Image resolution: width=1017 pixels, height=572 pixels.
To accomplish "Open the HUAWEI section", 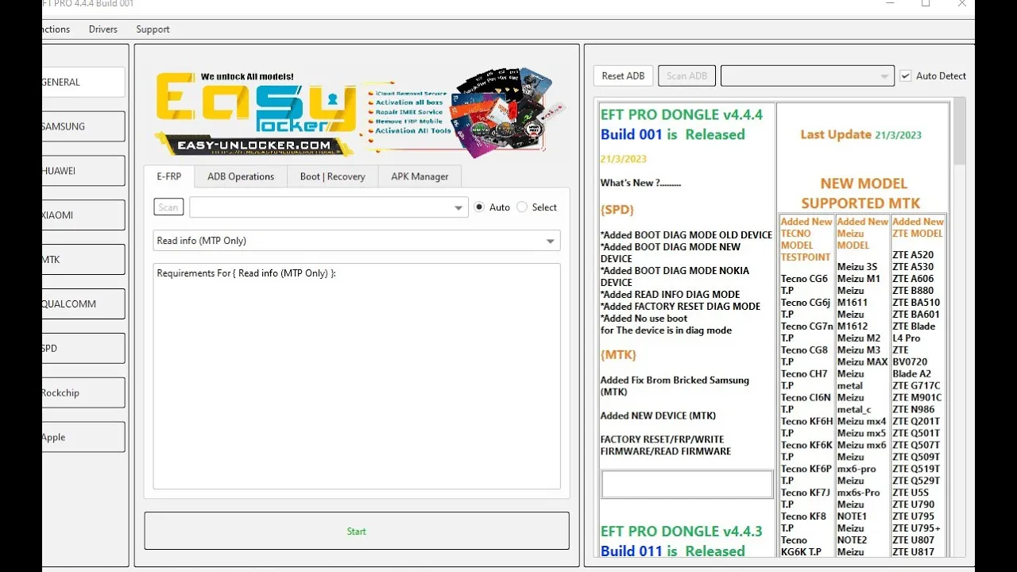I will (x=83, y=171).
